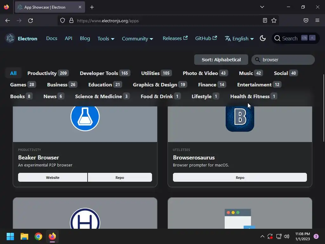Filter by Productivity category
The width and height of the screenshot is (325, 244).
click(x=48, y=73)
